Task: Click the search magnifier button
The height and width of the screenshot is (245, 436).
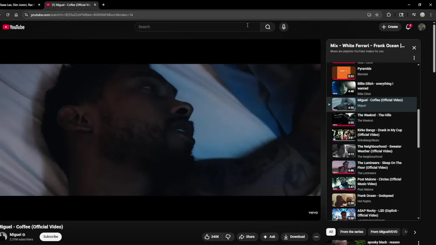Action: (x=268, y=27)
